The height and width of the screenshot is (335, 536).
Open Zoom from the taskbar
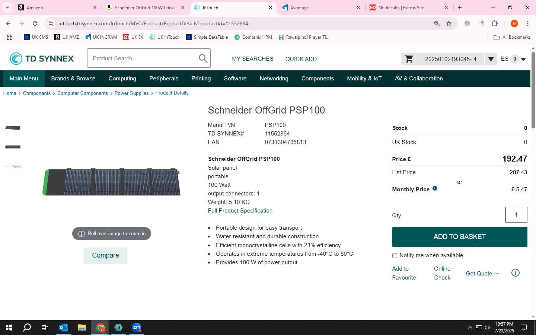137,328
